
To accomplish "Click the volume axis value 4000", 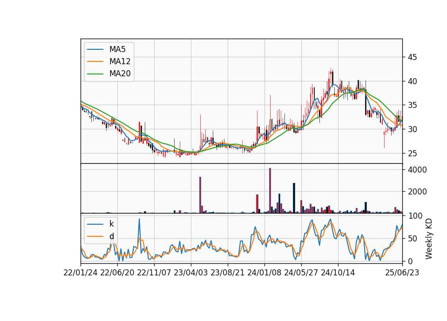I will click(x=417, y=170).
